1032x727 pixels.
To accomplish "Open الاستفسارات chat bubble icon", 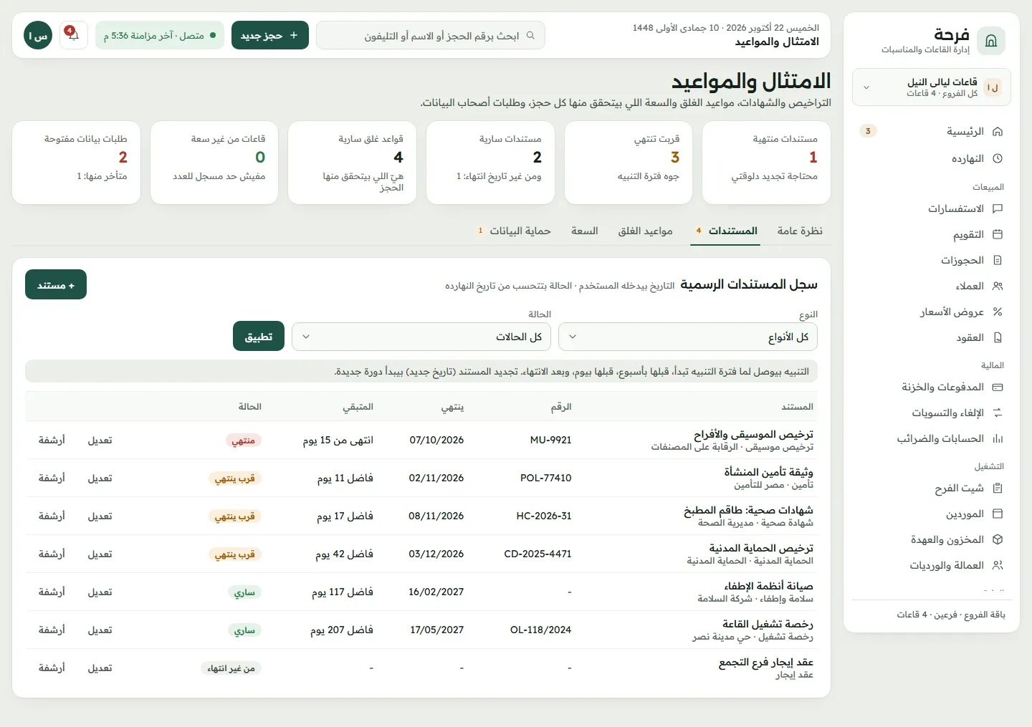I will tap(997, 209).
